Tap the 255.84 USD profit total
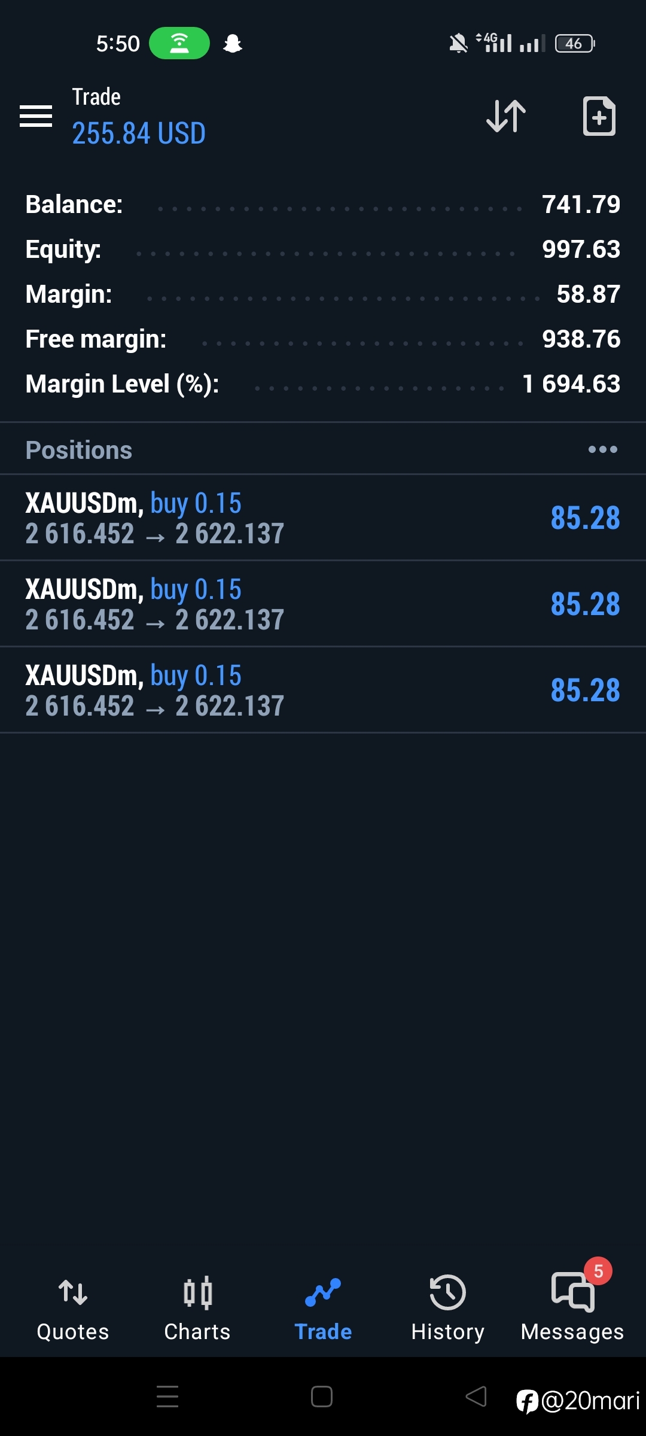 pyautogui.click(x=139, y=133)
